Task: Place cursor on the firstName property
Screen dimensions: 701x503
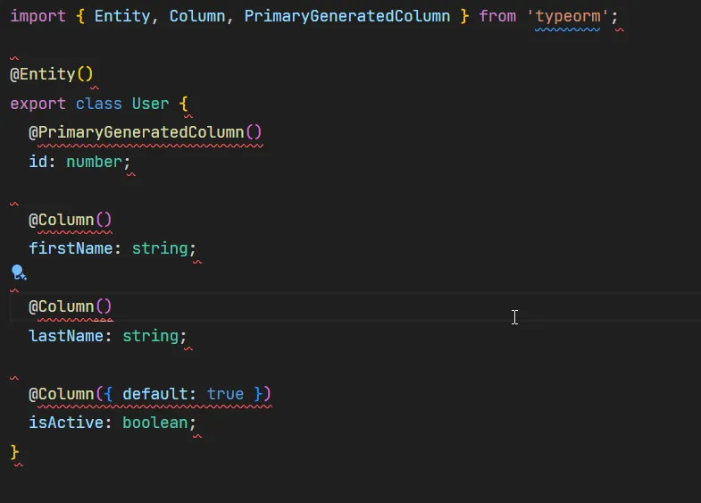Action: (70, 248)
